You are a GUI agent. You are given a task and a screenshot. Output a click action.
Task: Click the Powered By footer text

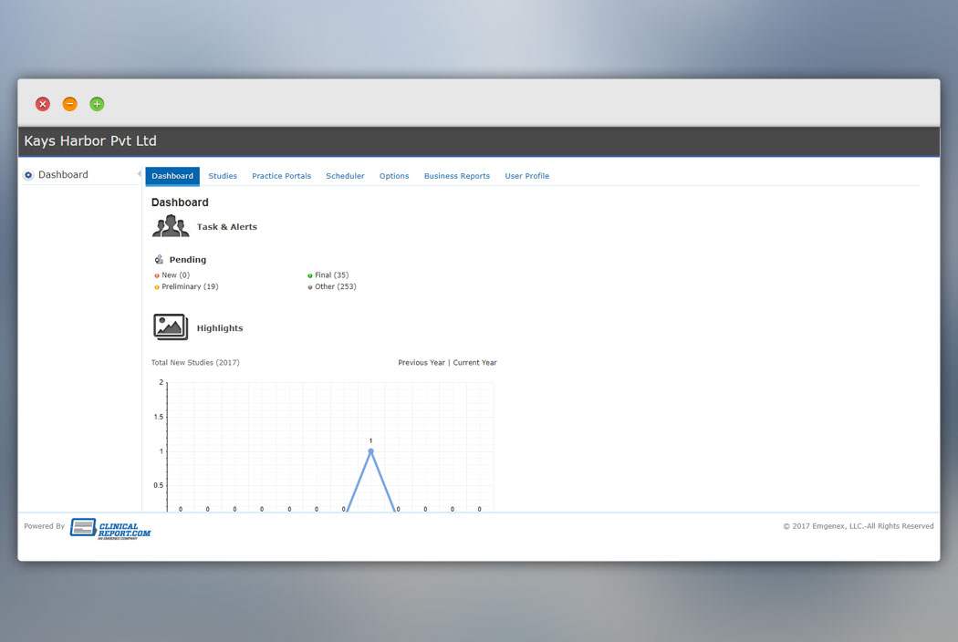point(44,526)
